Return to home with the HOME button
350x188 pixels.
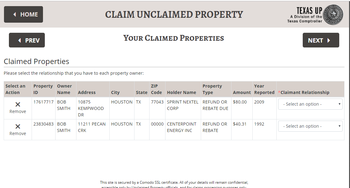pos(23,14)
